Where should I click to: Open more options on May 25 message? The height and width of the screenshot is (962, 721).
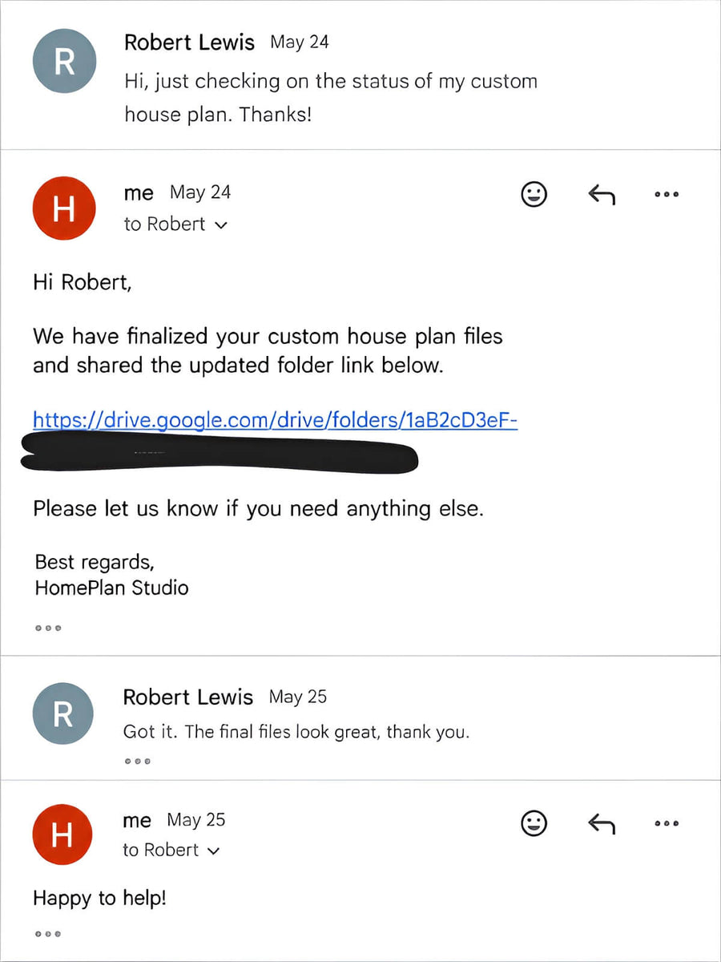(x=667, y=823)
